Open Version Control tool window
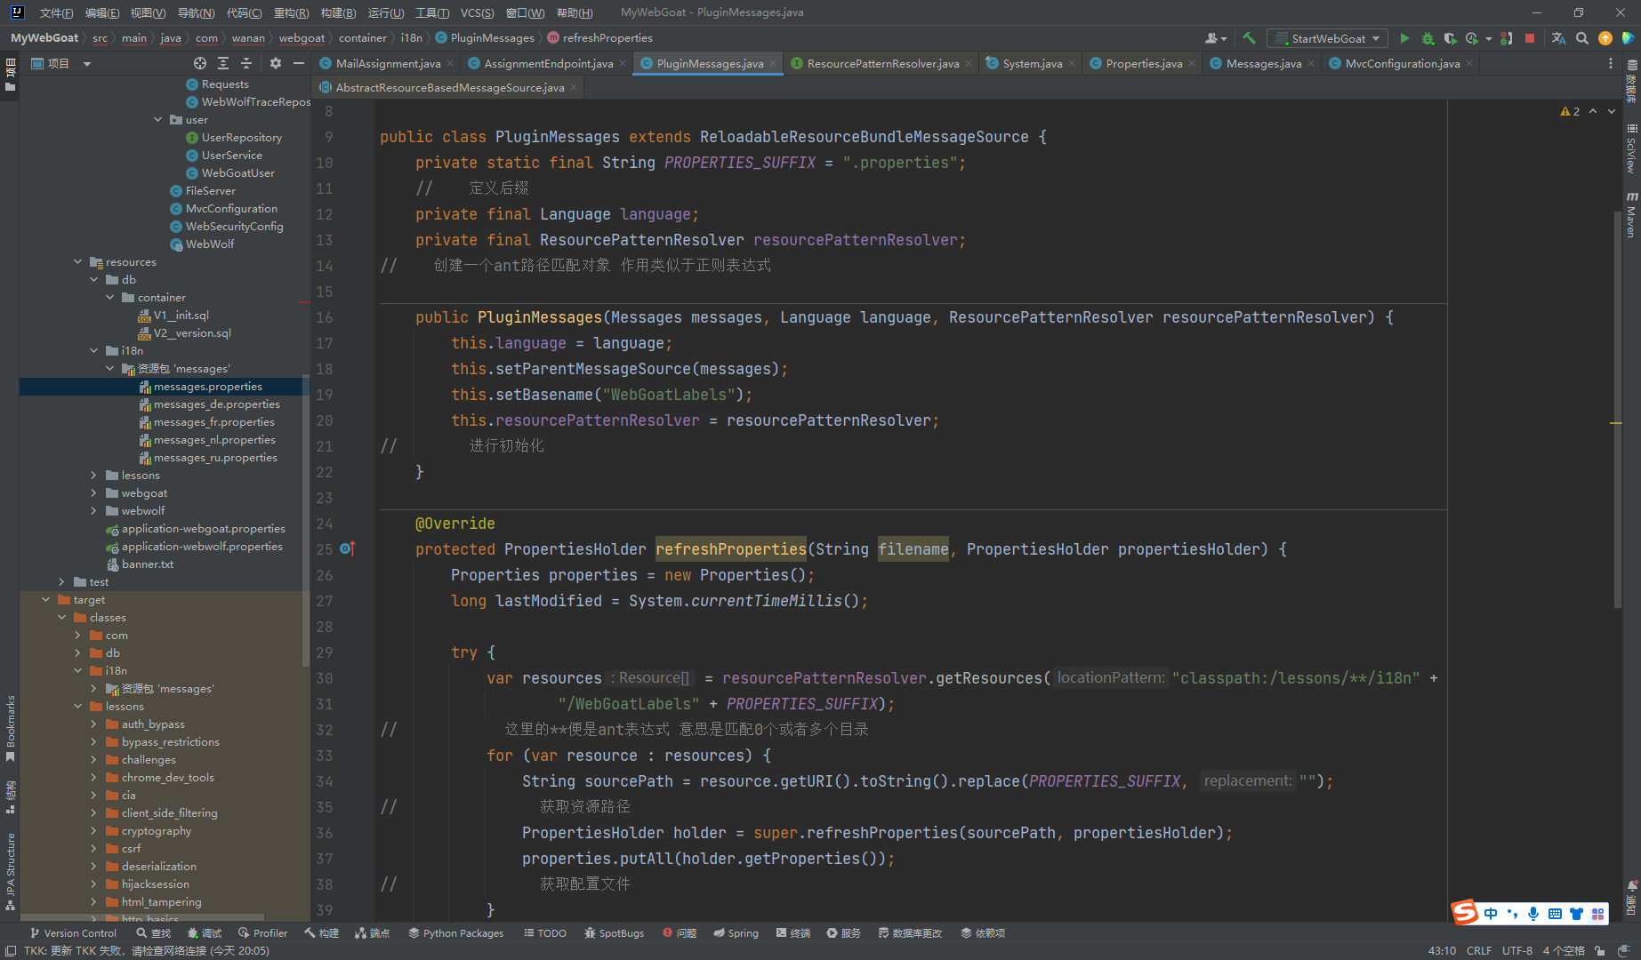 coord(73,933)
